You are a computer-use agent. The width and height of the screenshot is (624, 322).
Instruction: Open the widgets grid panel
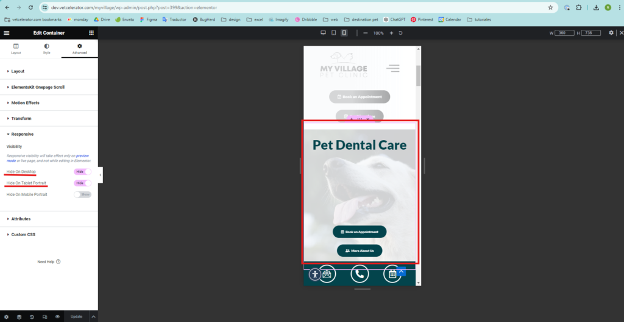(91, 33)
